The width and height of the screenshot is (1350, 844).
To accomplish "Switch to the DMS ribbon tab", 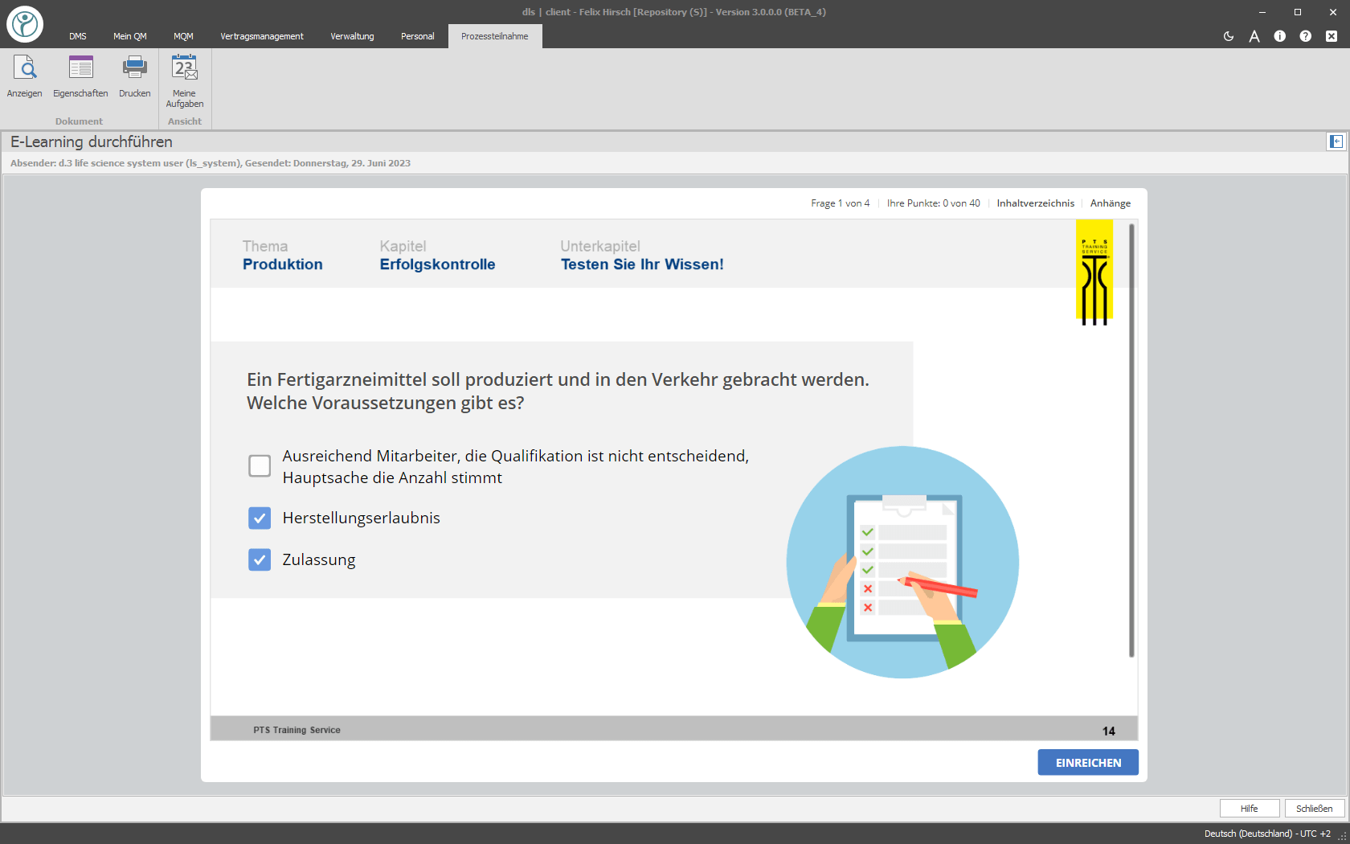I will (x=77, y=36).
